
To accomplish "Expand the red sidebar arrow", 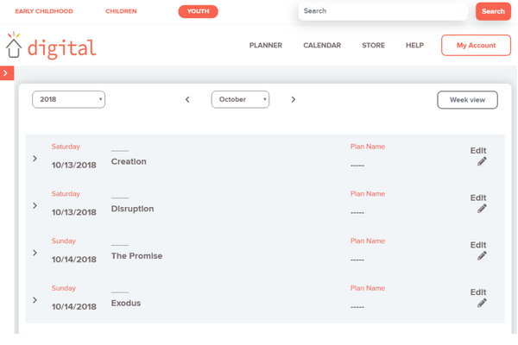I will (7, 73).
